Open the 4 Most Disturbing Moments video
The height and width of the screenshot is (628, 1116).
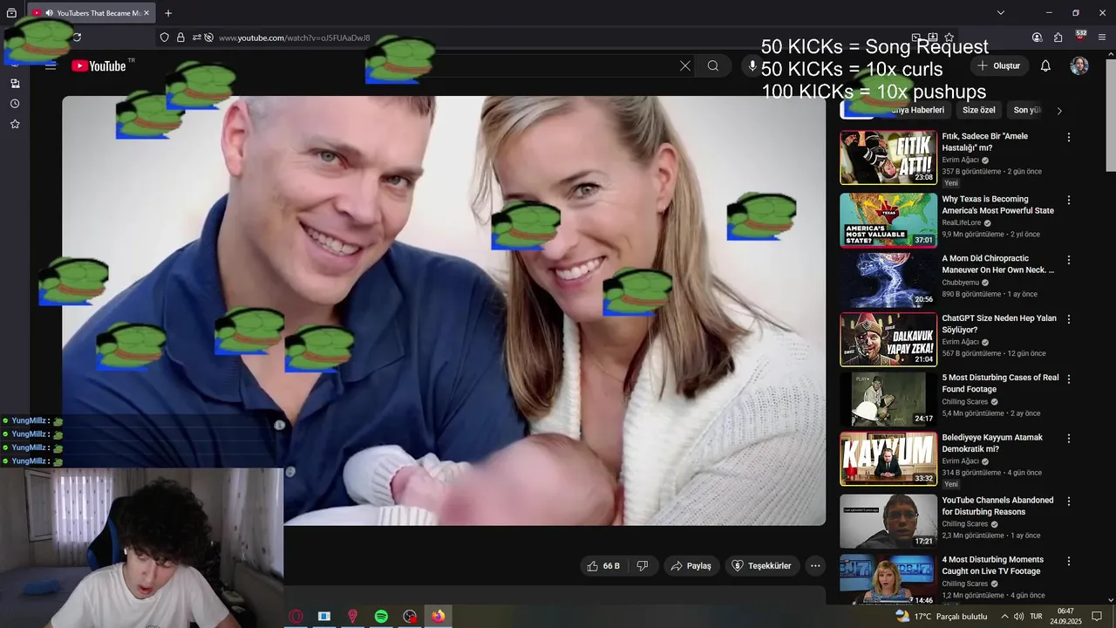pyautogui.click(x=991, y=565)
